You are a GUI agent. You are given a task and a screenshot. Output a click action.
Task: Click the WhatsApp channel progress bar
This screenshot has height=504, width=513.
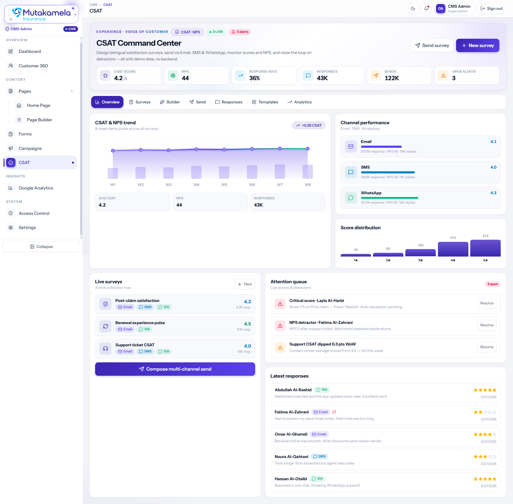coord(390,198)
